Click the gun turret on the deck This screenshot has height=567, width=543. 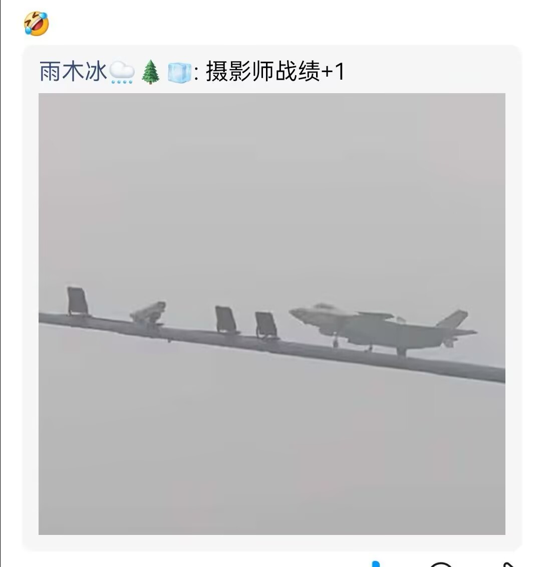pyautogui.click(x=149, y=313)
